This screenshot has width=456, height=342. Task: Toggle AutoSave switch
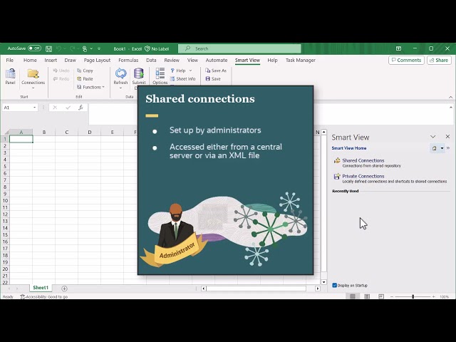(x=35, y=48)
